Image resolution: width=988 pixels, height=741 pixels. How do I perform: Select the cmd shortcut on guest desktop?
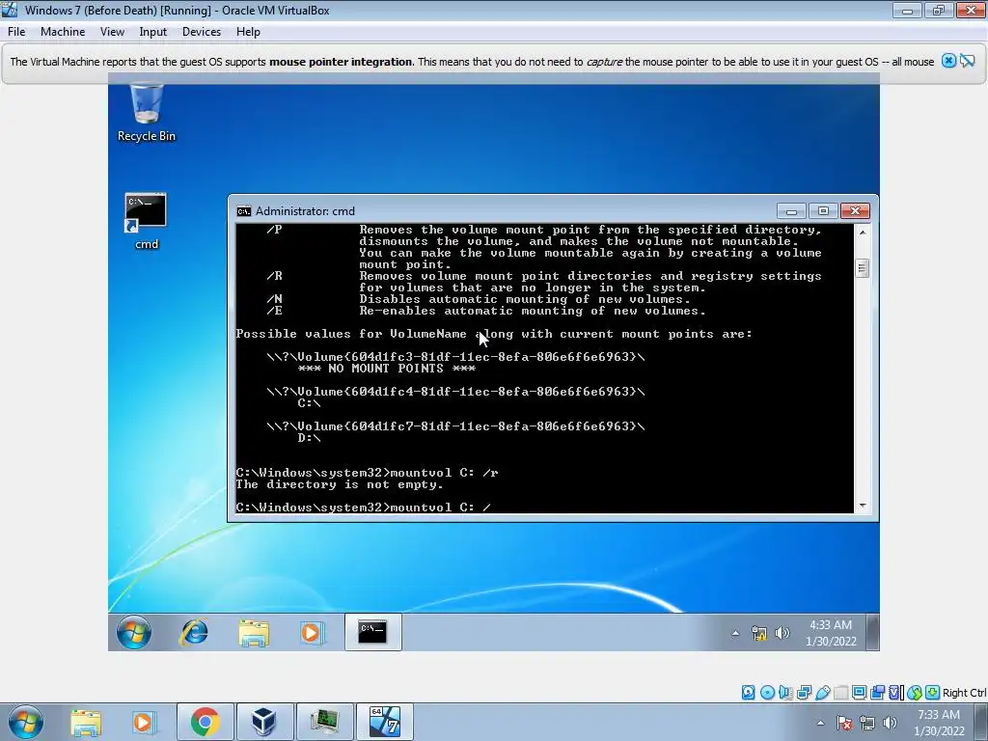click(x=147, y=221)
